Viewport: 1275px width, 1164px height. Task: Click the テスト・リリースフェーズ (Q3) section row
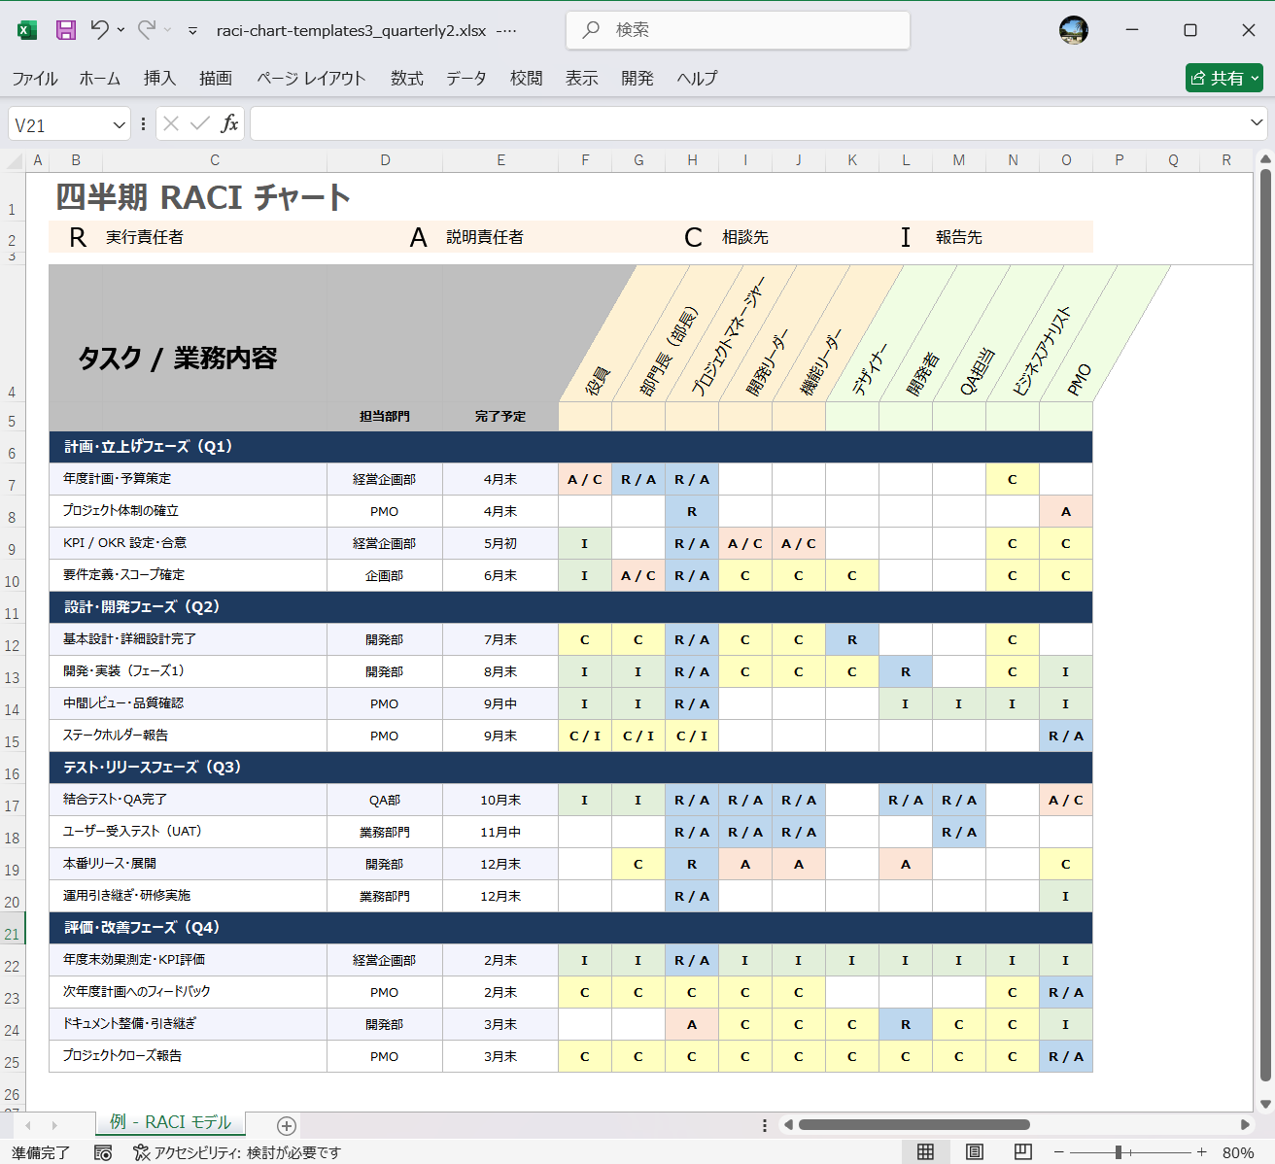(x=570, y=768)
